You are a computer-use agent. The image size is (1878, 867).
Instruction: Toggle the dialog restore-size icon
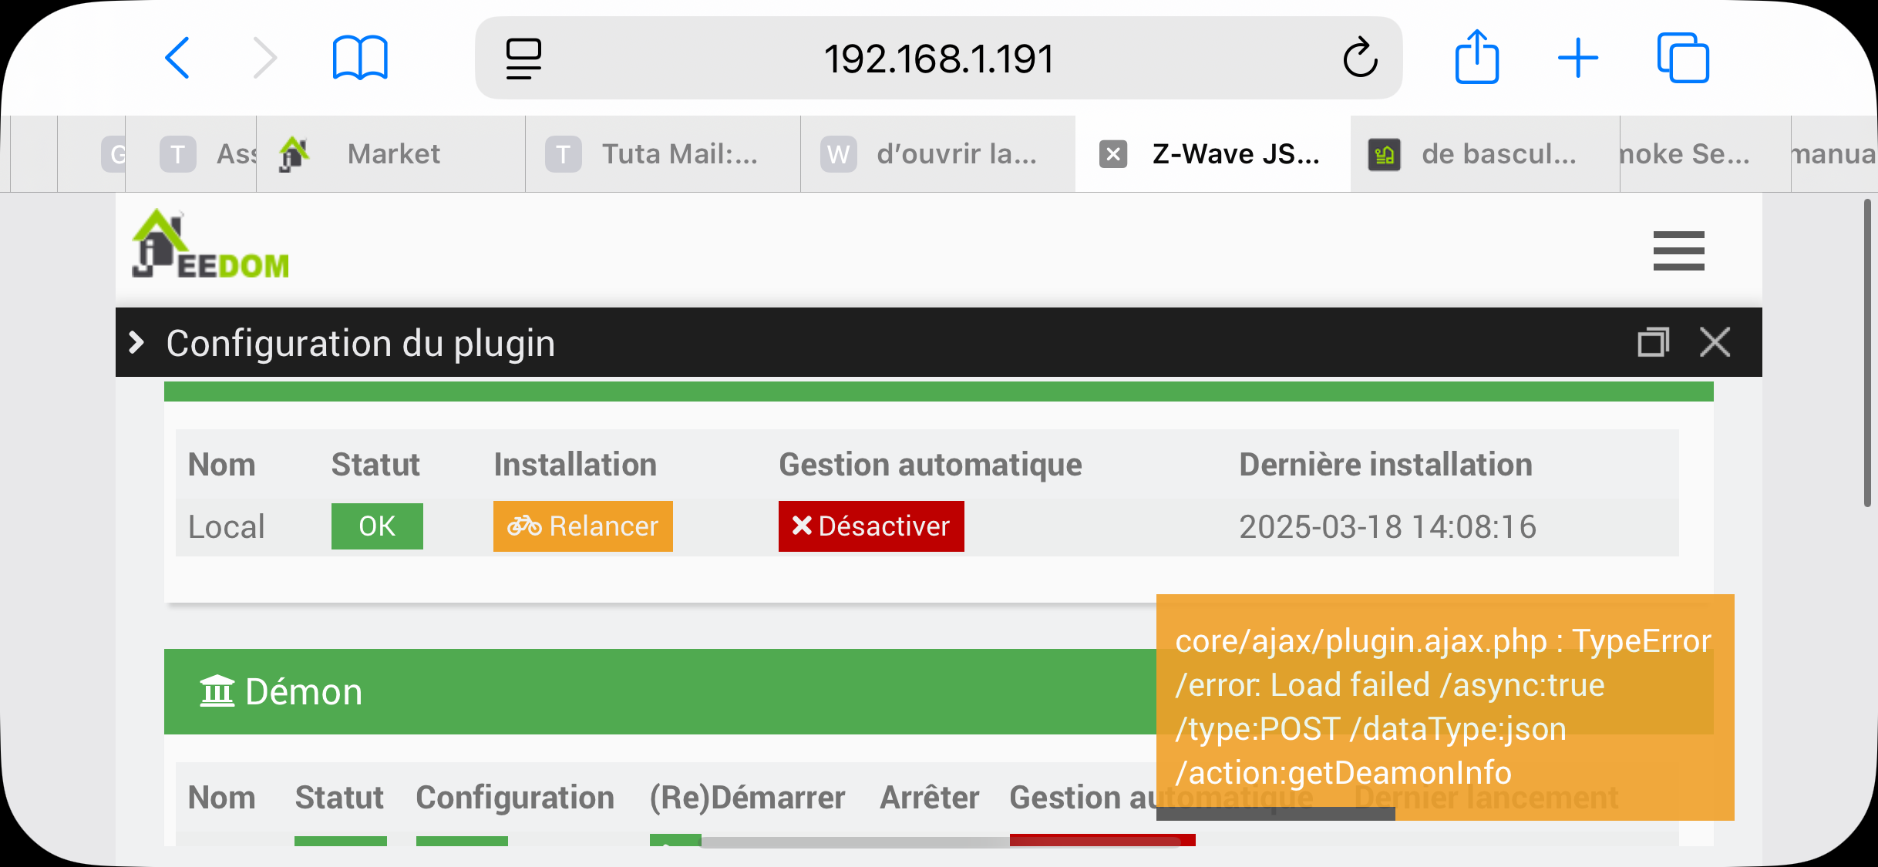tap(1653, 342)
